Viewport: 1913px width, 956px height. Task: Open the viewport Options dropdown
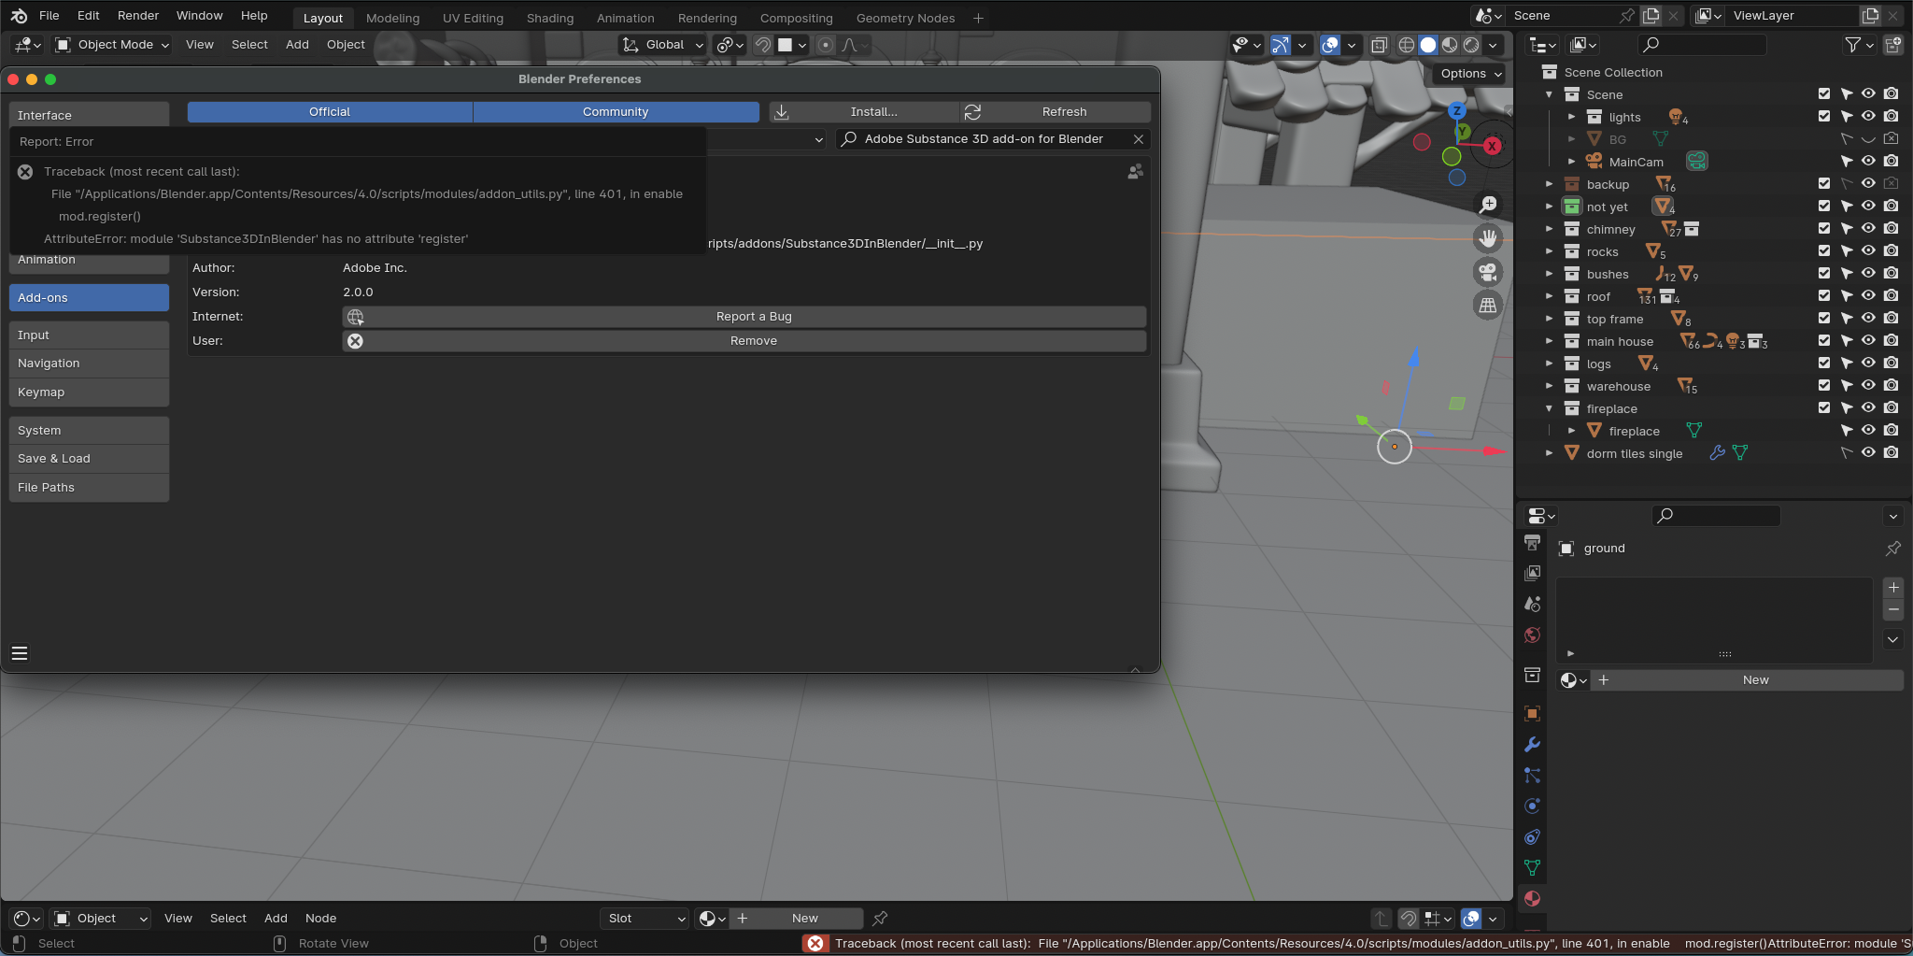coord(1471,74)
